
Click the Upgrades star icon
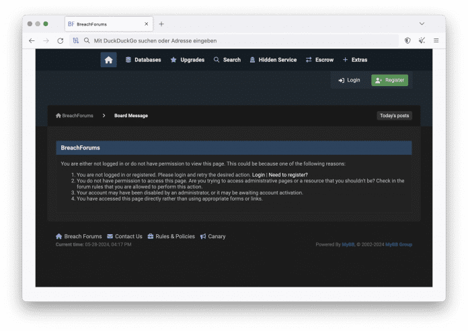click(x=173, y=60)
